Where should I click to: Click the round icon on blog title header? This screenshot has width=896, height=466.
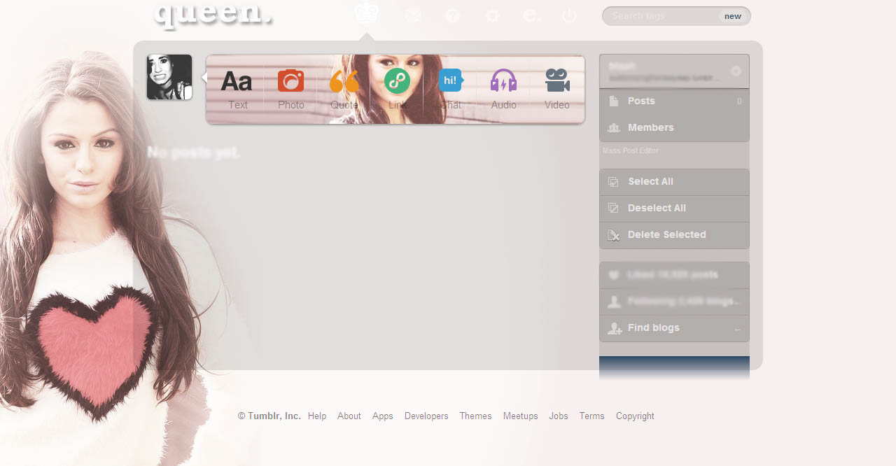click(736, 71)
